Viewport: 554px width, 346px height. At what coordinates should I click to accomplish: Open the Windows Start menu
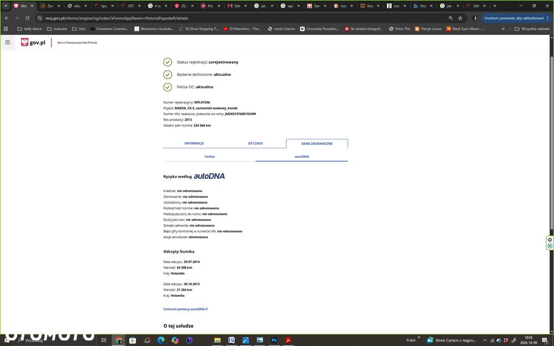(x=7, y=340)
